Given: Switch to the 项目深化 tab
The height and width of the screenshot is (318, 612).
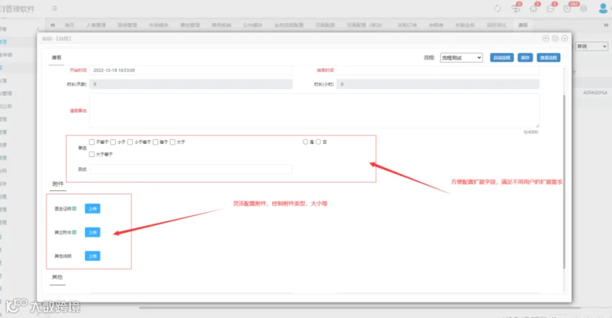Looking at the screenshot, I should [x=496, y=25].
